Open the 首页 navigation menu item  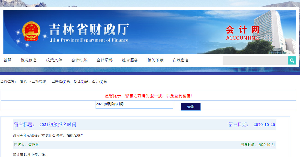pyautogui.click(x=7, y=60)
